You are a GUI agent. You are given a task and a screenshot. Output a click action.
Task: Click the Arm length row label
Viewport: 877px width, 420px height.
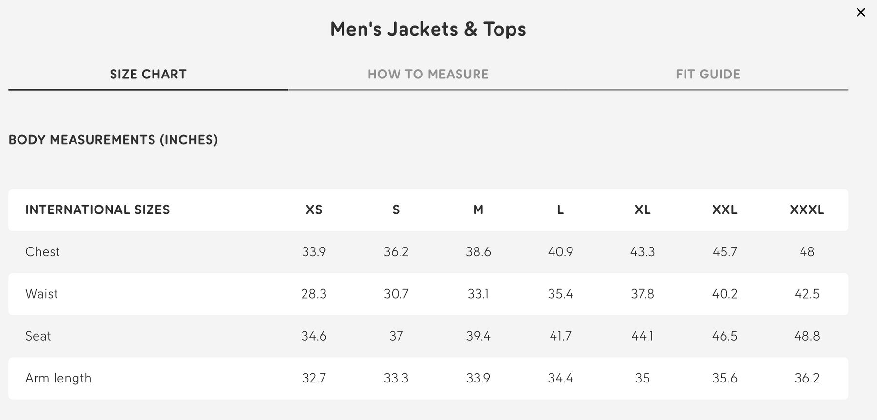[x=58, y=378]
